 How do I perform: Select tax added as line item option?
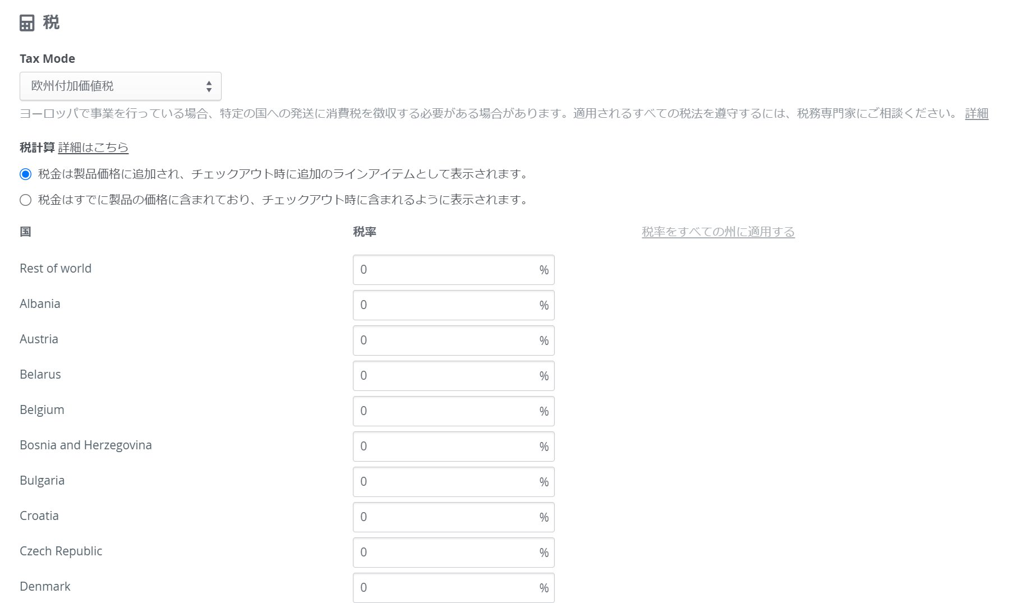(x=25, y=174)
